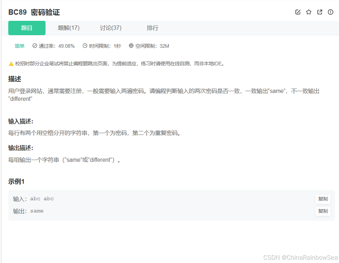
Task: Click the active 题目 tab
Action: (x=27, y=28)
